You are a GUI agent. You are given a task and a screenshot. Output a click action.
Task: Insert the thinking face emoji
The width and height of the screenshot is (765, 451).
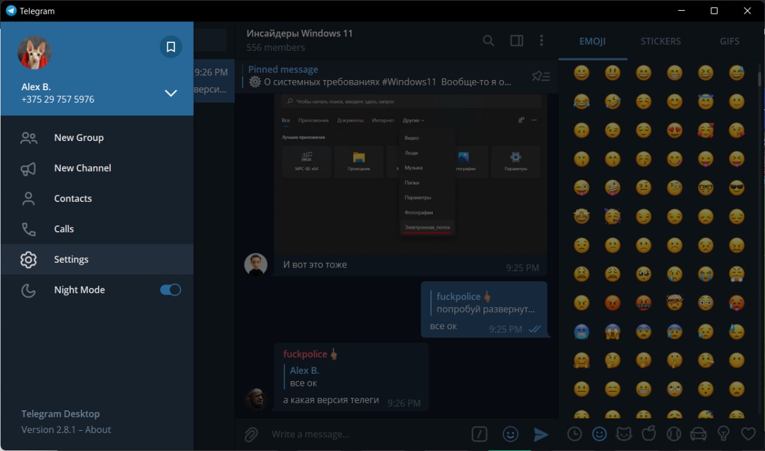click(613, 360)
